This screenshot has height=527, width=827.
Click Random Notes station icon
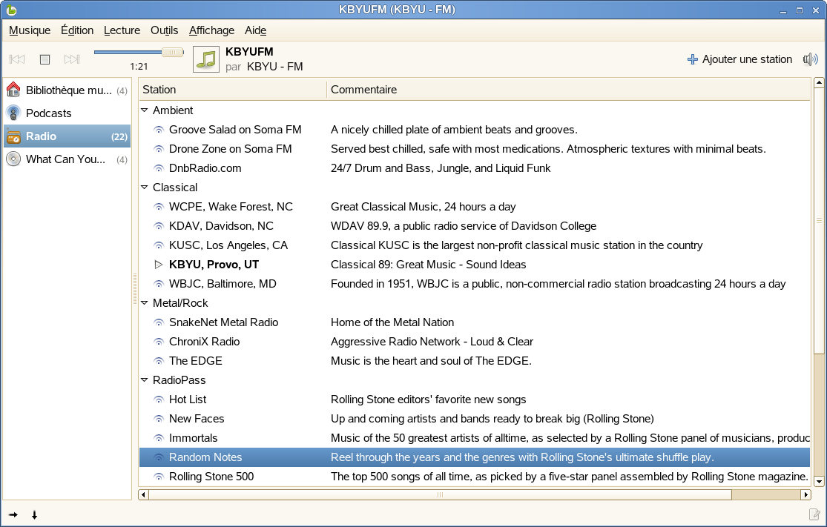(158, 457)
